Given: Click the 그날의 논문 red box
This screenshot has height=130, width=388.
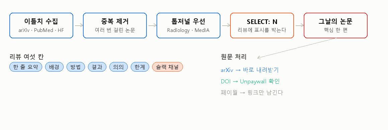Looking at the screenshot, I should tap(335, 25).
